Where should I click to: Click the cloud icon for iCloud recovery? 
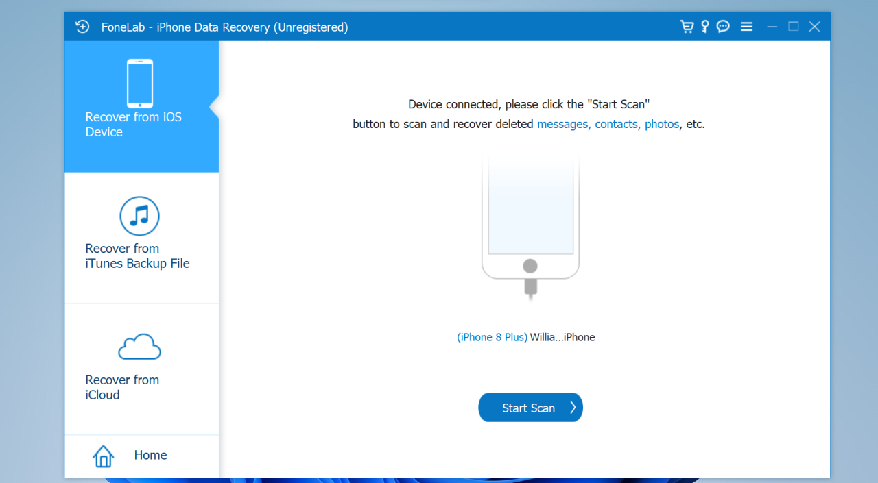coord(140,347)
